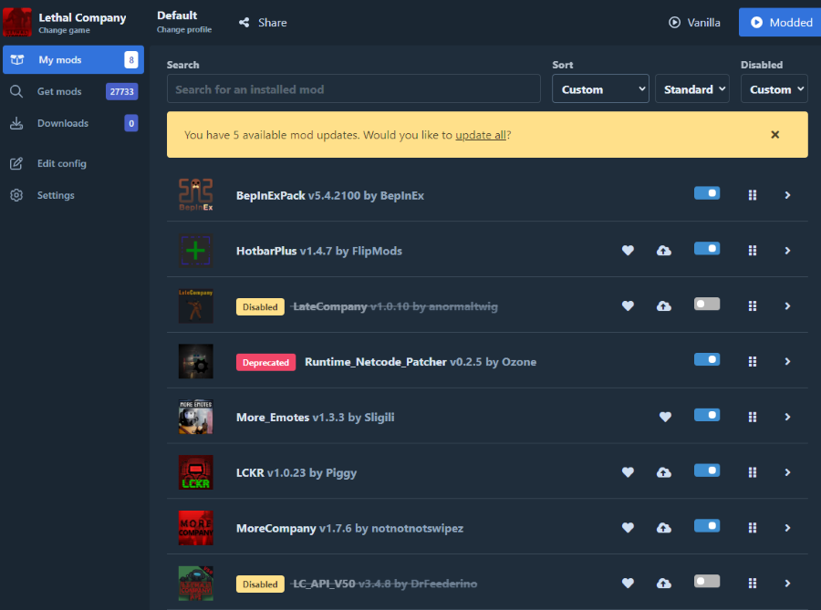The image size is (821, 610).
Task: Click the drag handle icon for HotbarPlus
Action: pos(753,251)
